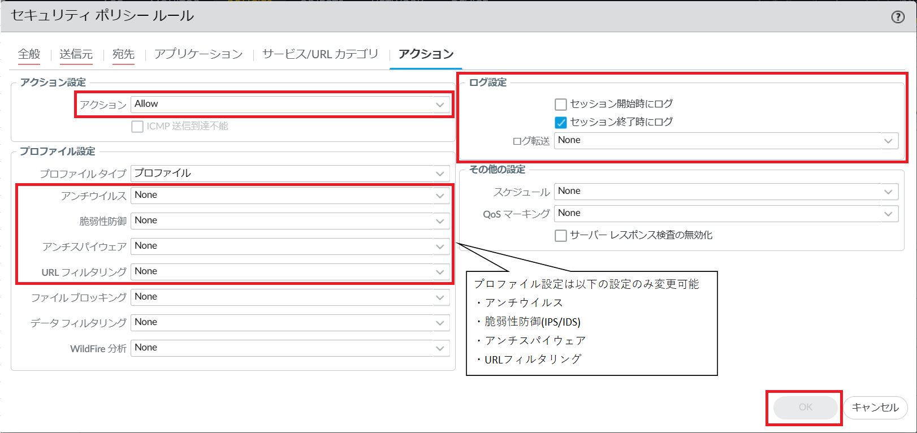The height and width of the screenshot is (433, 917).
Task: Toggle サーバー レスポンス検査の無効化 checkbox
Action: [x=561, y=236]
